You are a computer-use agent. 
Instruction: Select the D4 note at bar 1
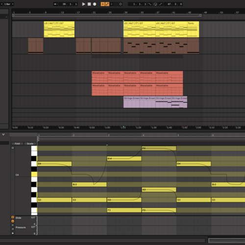[54, 164]
